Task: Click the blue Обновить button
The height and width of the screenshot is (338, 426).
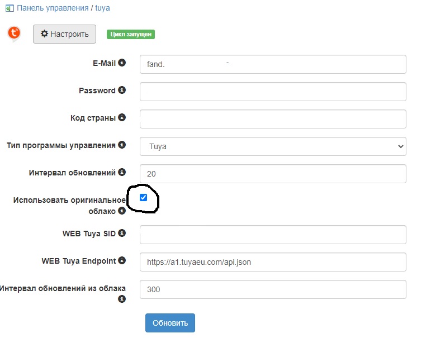Action: point(170,323)
